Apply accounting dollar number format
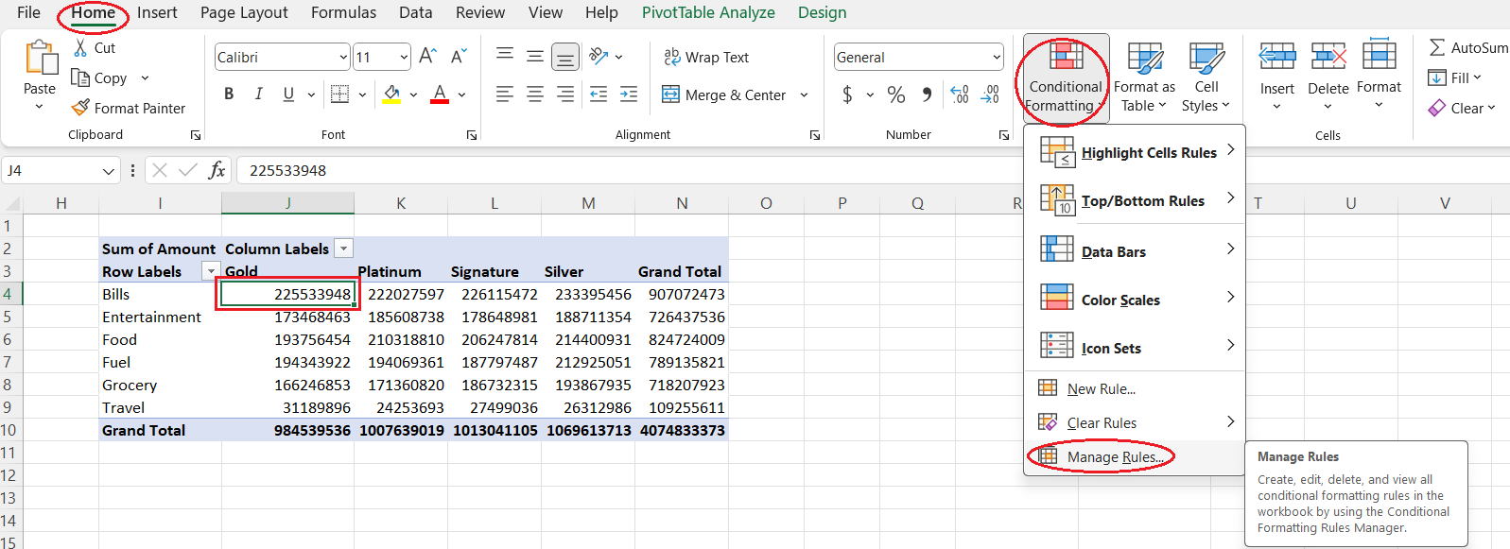 [x=847, y=94]
